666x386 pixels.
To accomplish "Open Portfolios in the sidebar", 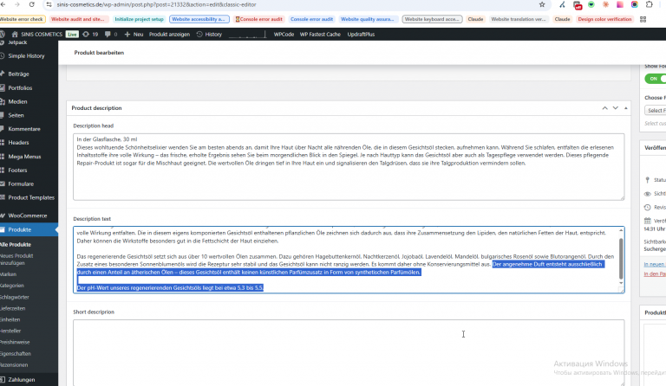I will pyautogui.click(x=20, y=87).
